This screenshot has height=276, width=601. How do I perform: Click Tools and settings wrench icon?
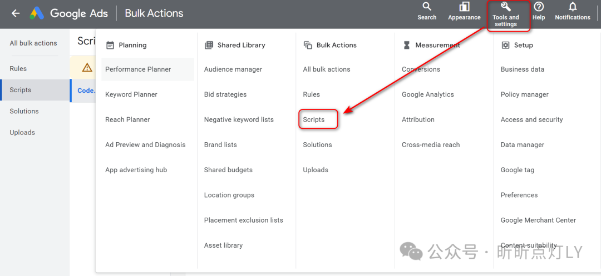coord(505,7)
